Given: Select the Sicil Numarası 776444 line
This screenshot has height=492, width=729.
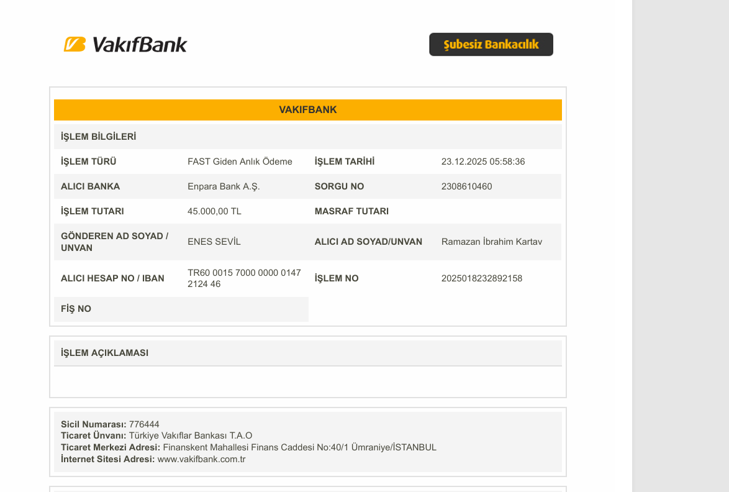Looking at the screenshot, I should coord(110,424).
